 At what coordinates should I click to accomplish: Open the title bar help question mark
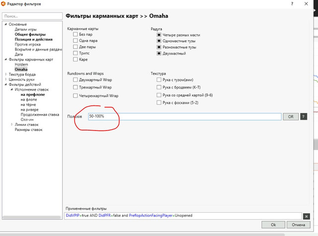click(x=292, y=4)
